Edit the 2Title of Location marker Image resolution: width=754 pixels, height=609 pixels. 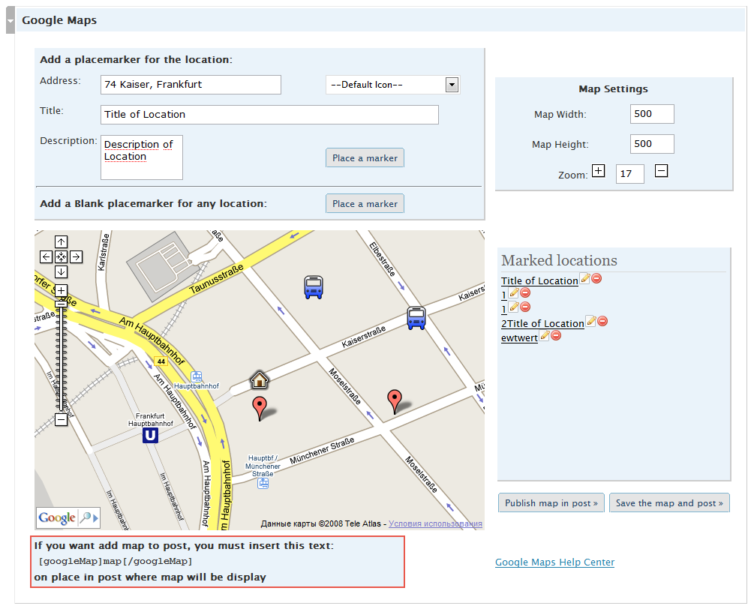click(x=591, y=321)
